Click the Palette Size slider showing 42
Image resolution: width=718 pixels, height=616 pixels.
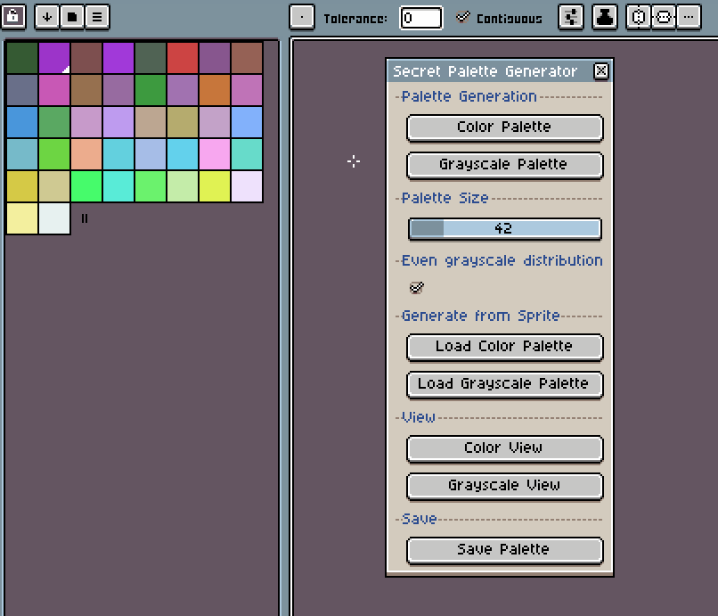pyautogui.click(x=504, y=229)
